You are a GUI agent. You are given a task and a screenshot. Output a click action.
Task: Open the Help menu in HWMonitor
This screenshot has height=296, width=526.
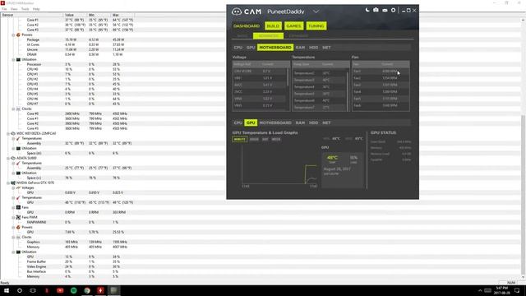click(36, 9)
